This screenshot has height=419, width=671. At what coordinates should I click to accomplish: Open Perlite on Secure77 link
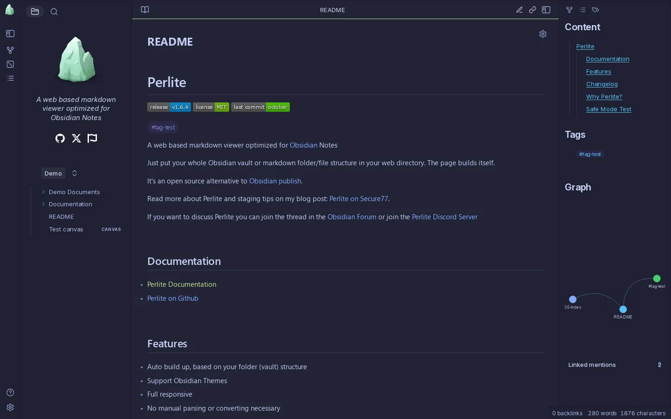(x=359, y=199)
